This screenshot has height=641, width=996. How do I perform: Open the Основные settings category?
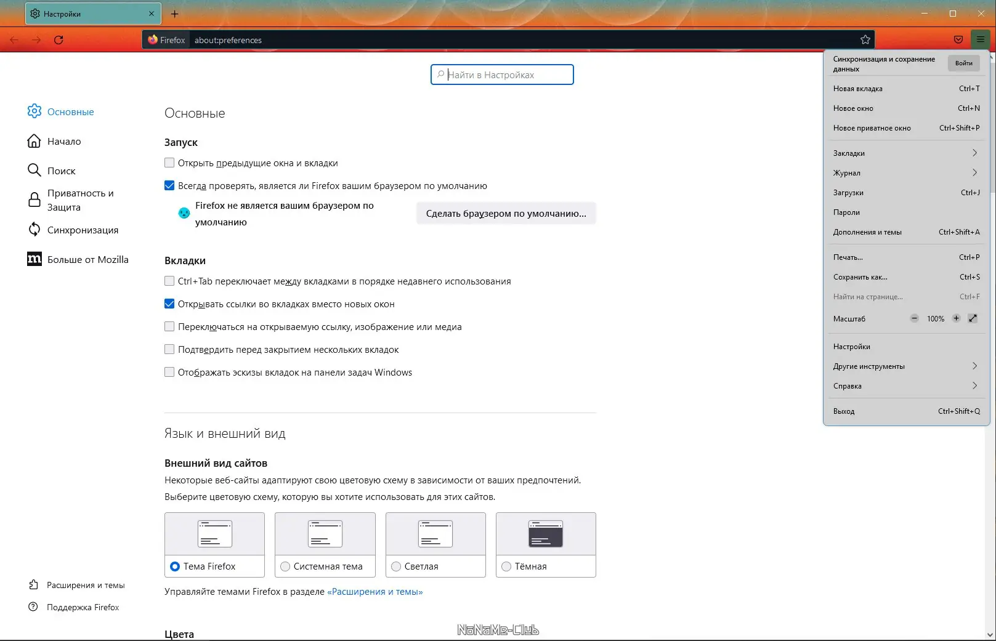[x=61, y=111]
